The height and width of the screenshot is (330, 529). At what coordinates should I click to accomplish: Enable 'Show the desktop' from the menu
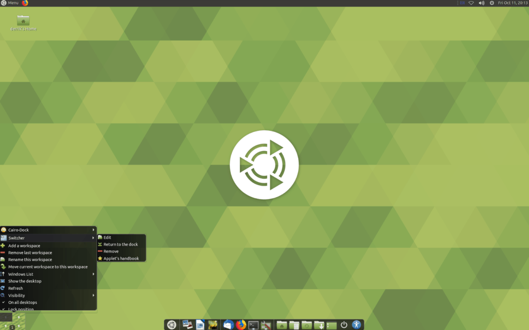[x=25, y=281]
